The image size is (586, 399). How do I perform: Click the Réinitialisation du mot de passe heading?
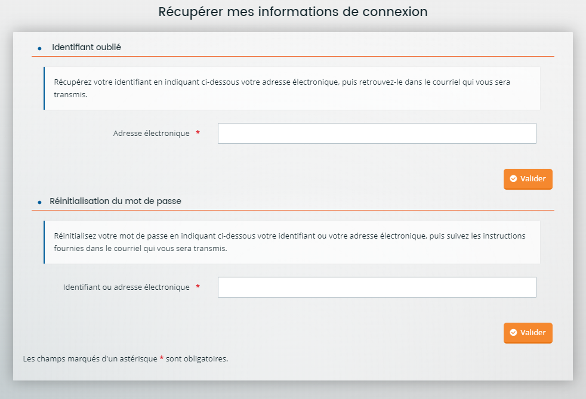[x=115, y=201]
